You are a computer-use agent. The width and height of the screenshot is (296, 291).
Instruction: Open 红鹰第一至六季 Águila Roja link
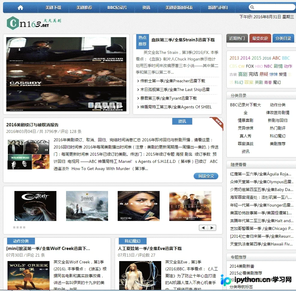(x=261, y=174)
